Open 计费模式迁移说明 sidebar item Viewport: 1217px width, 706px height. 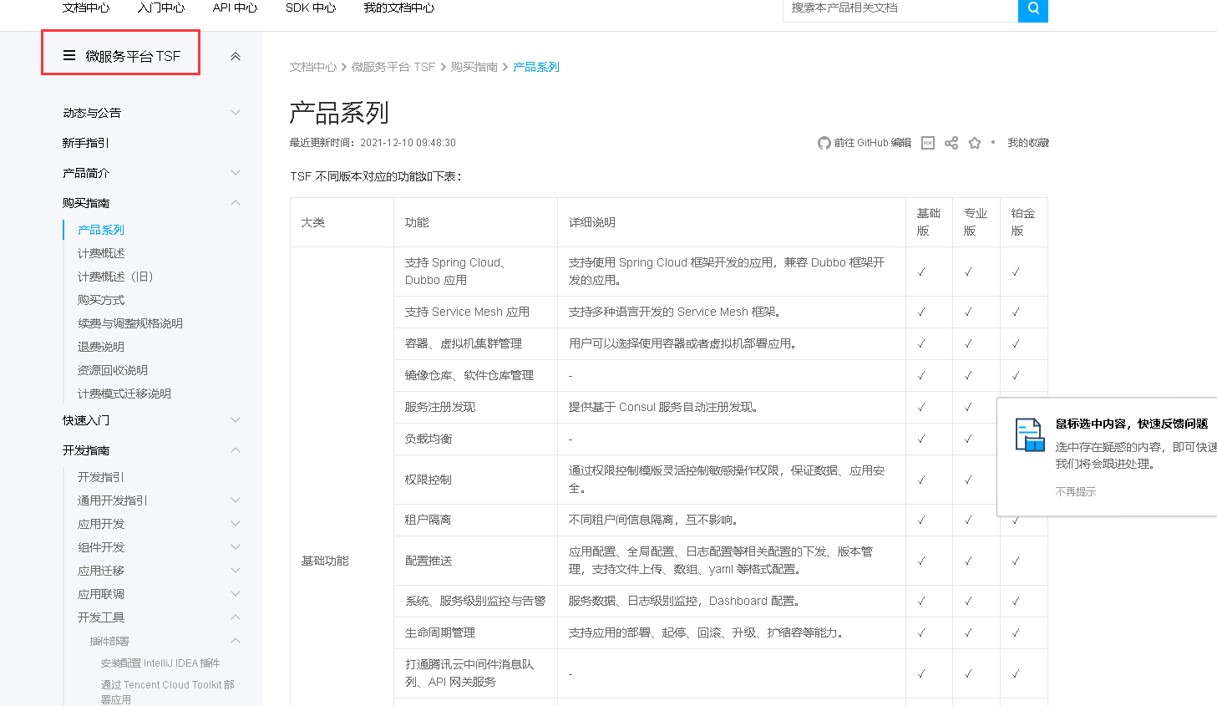124,394
